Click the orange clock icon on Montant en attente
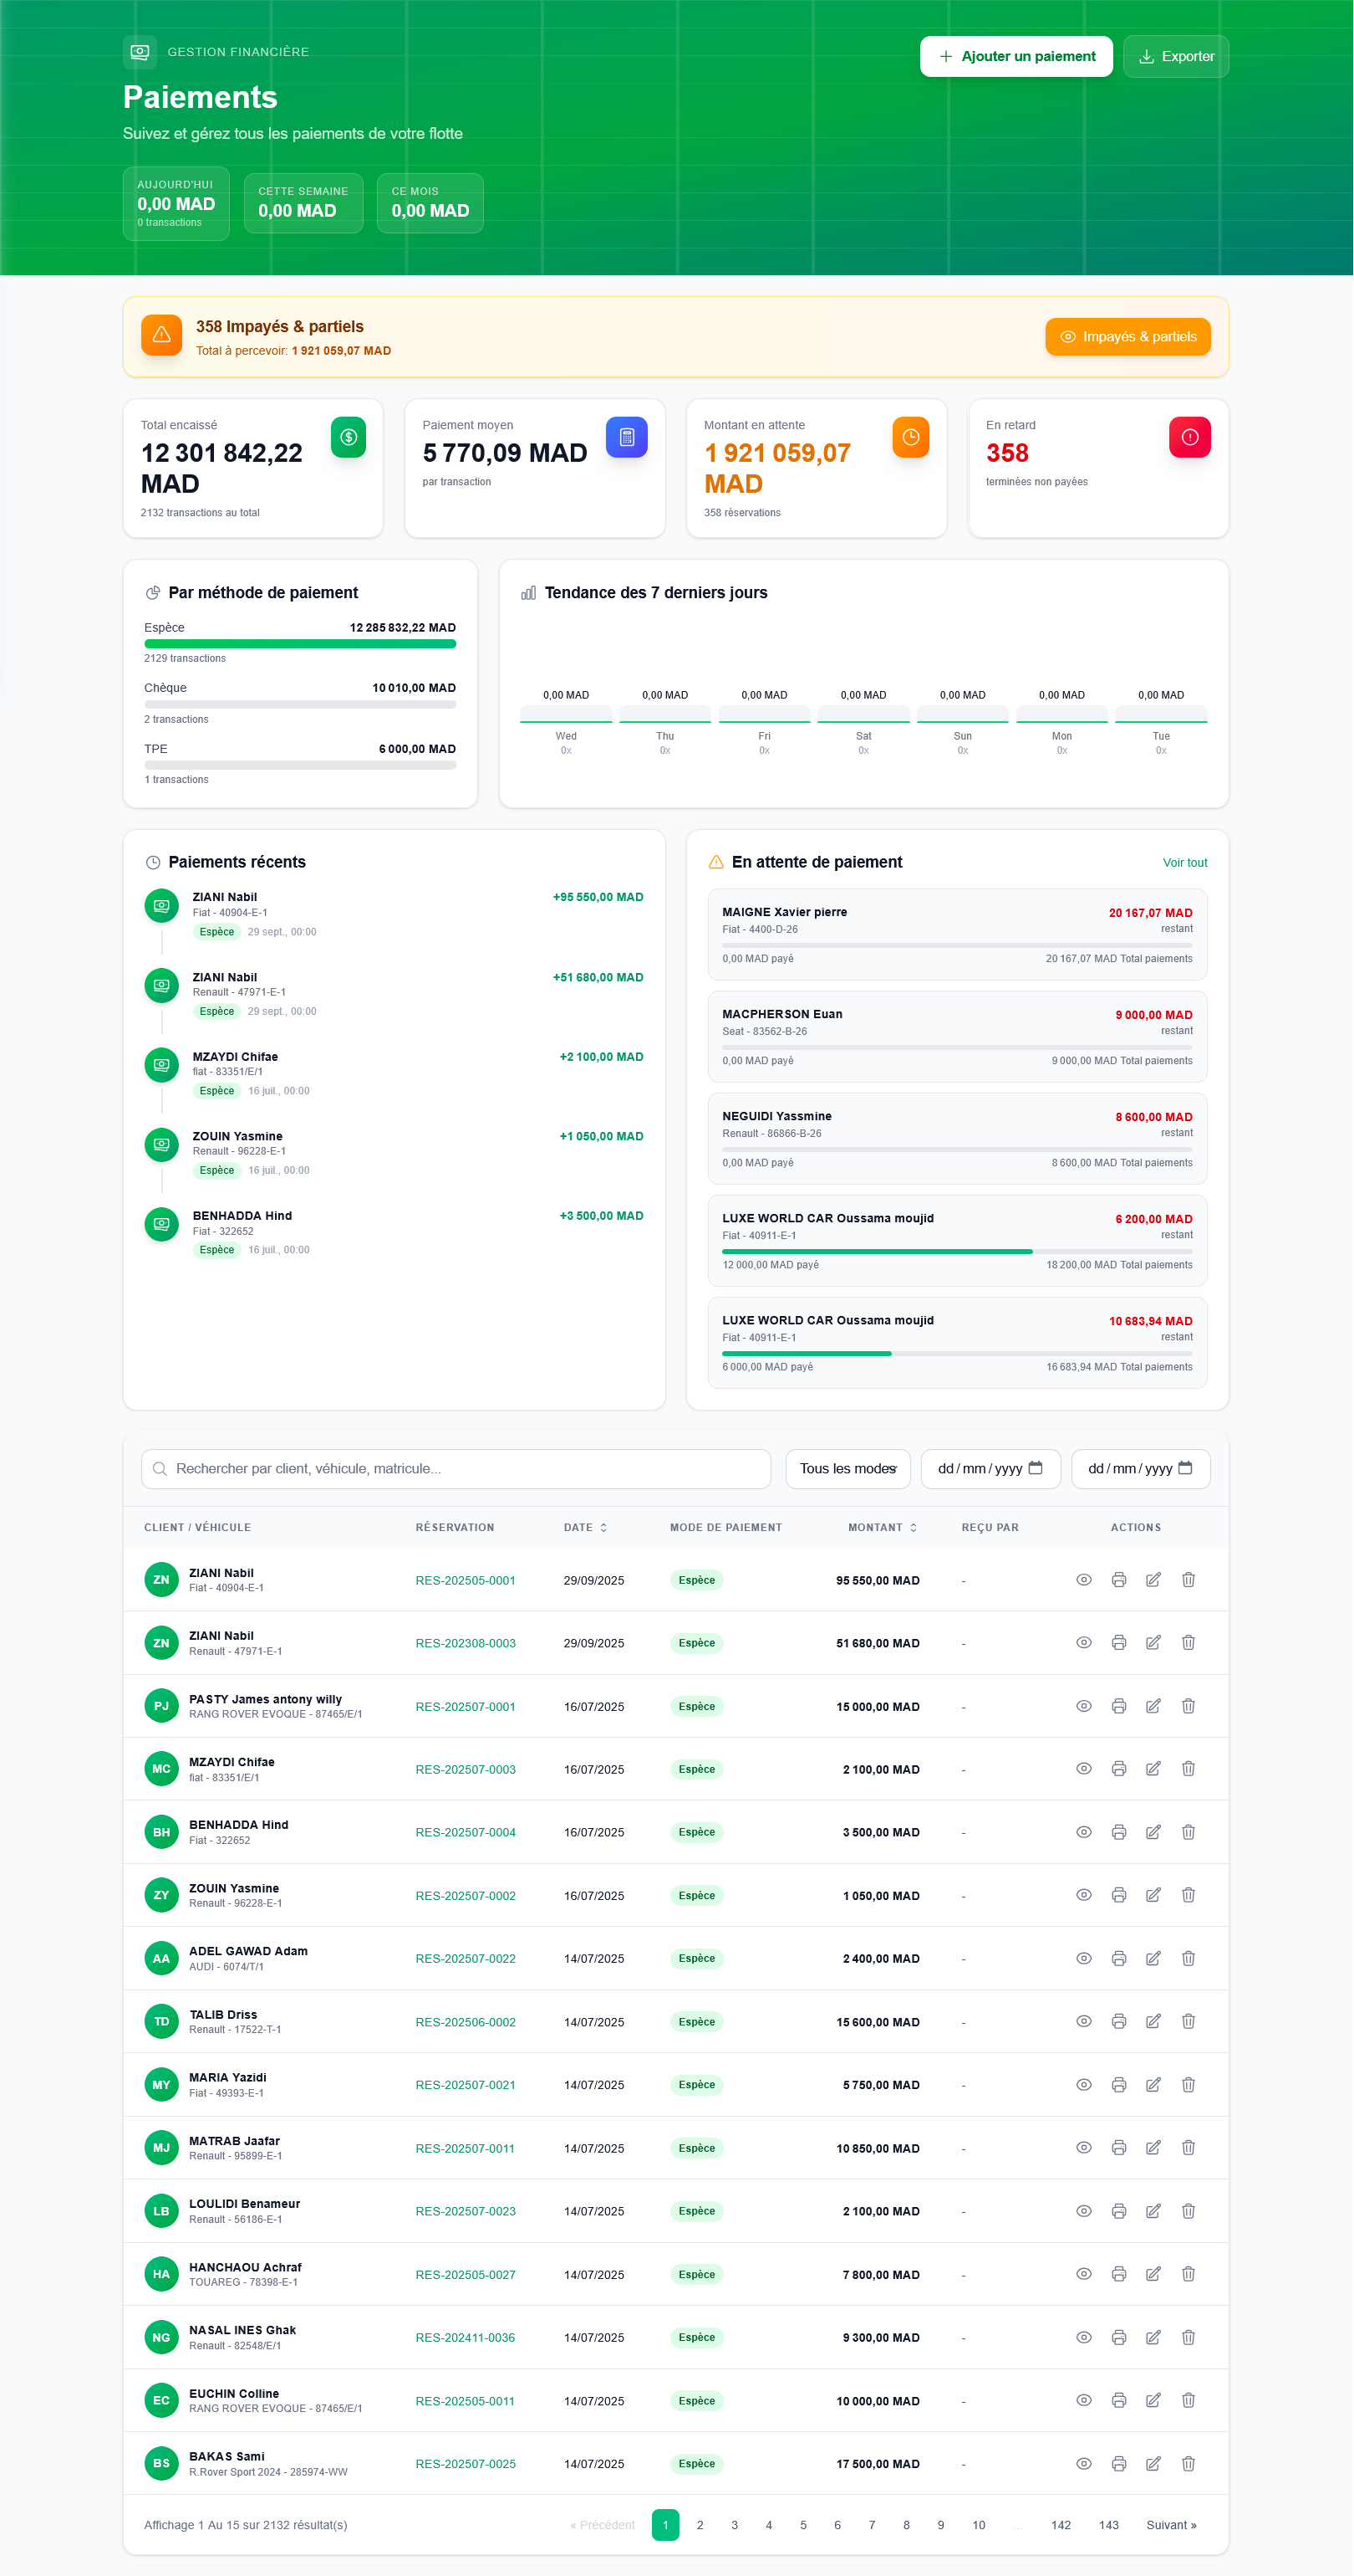Image resolution: width=1354 pixels, height=2576 pixels. tap(909, 437)
